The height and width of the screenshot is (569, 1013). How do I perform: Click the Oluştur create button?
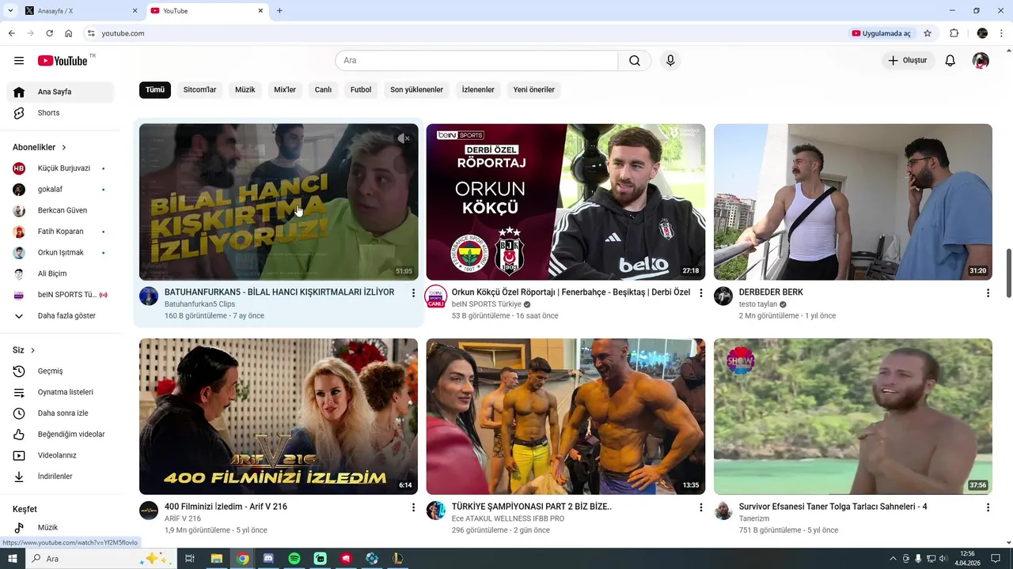coord(908,61)
